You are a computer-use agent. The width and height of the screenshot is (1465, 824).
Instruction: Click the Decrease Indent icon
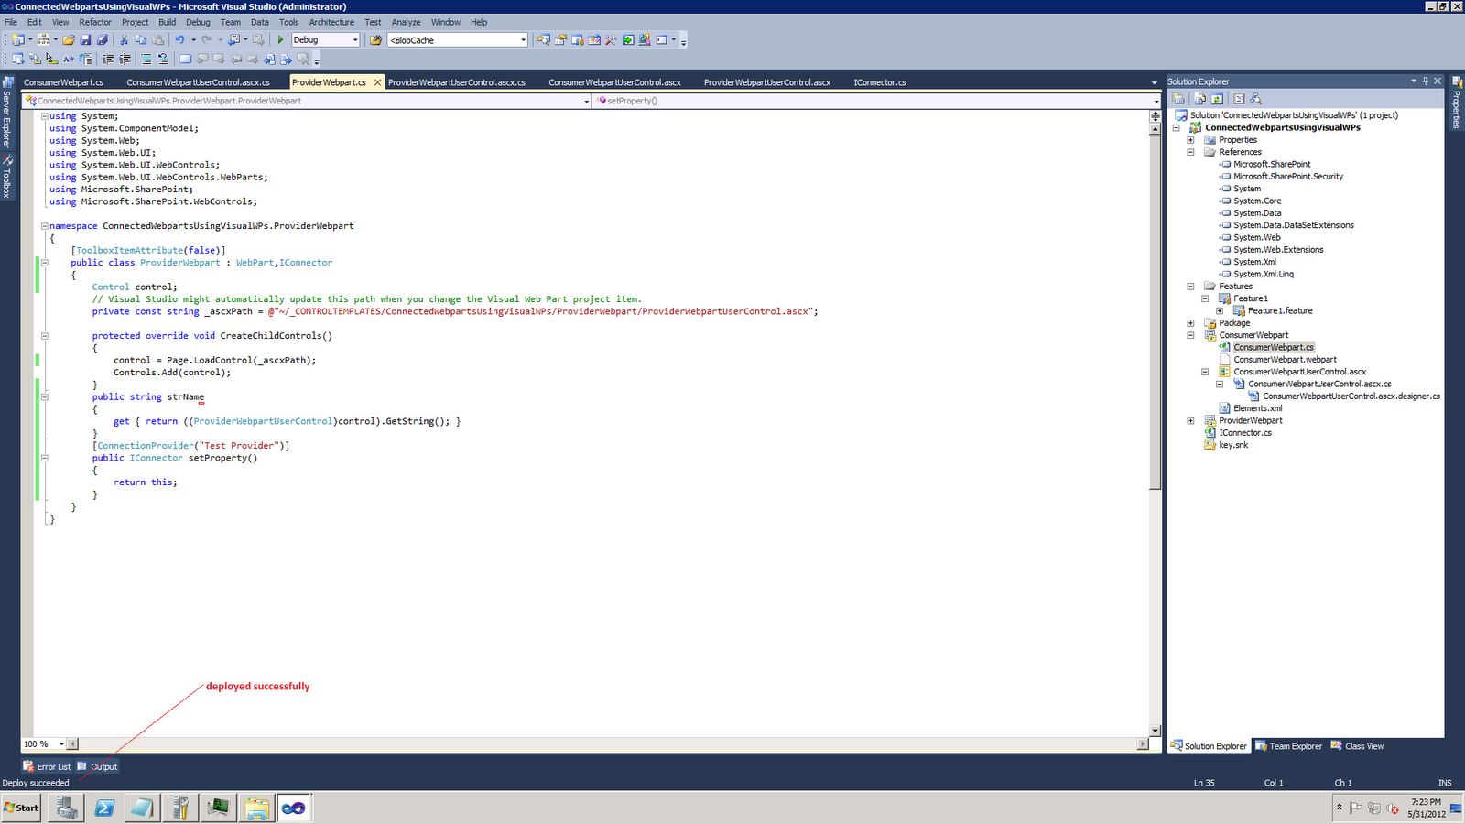[x=108, y=60]
